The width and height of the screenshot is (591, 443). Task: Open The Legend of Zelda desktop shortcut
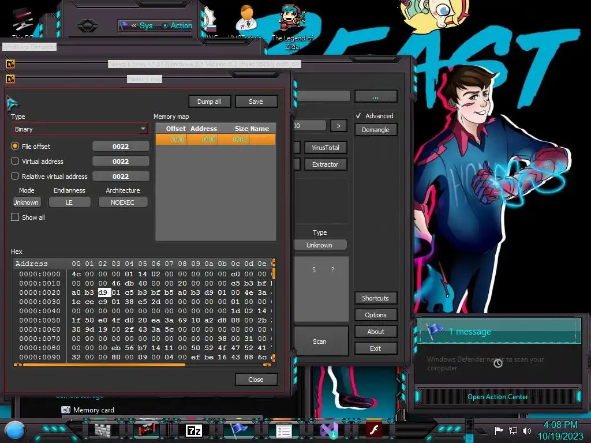point(293,27)
